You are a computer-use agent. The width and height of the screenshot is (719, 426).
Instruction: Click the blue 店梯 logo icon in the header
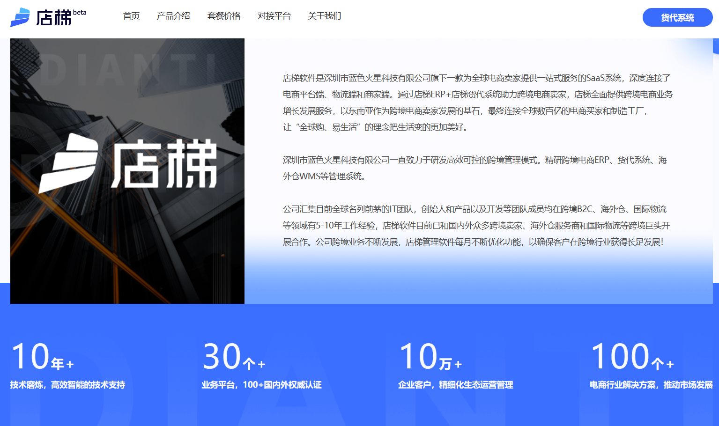point(20,16)
